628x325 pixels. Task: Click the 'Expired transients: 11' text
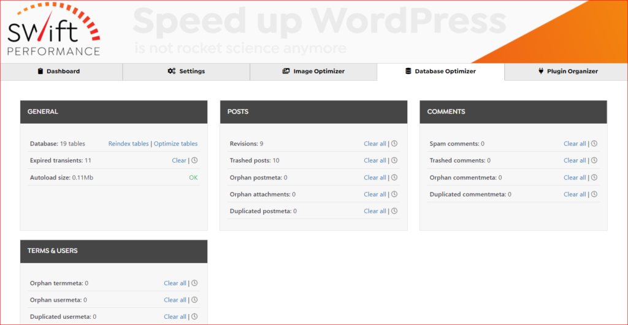point(61,160)
